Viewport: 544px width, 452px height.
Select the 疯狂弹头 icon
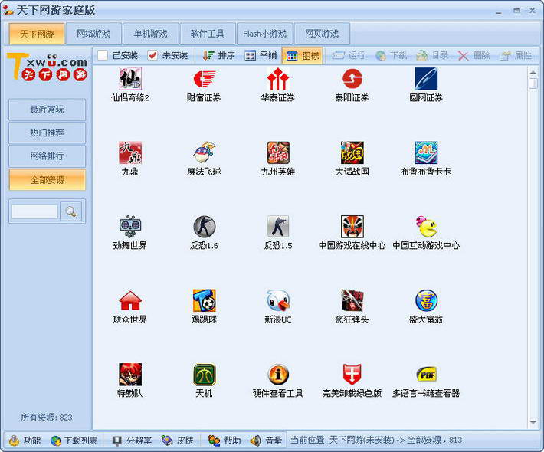tap(352, 300)
